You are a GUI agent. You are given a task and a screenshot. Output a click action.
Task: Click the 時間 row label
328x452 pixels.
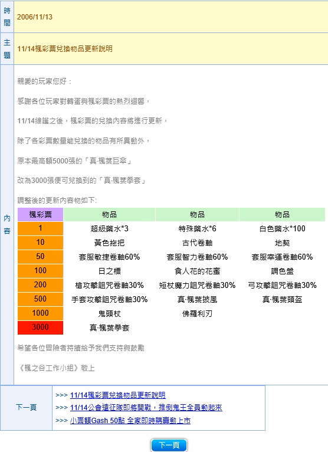7,17
